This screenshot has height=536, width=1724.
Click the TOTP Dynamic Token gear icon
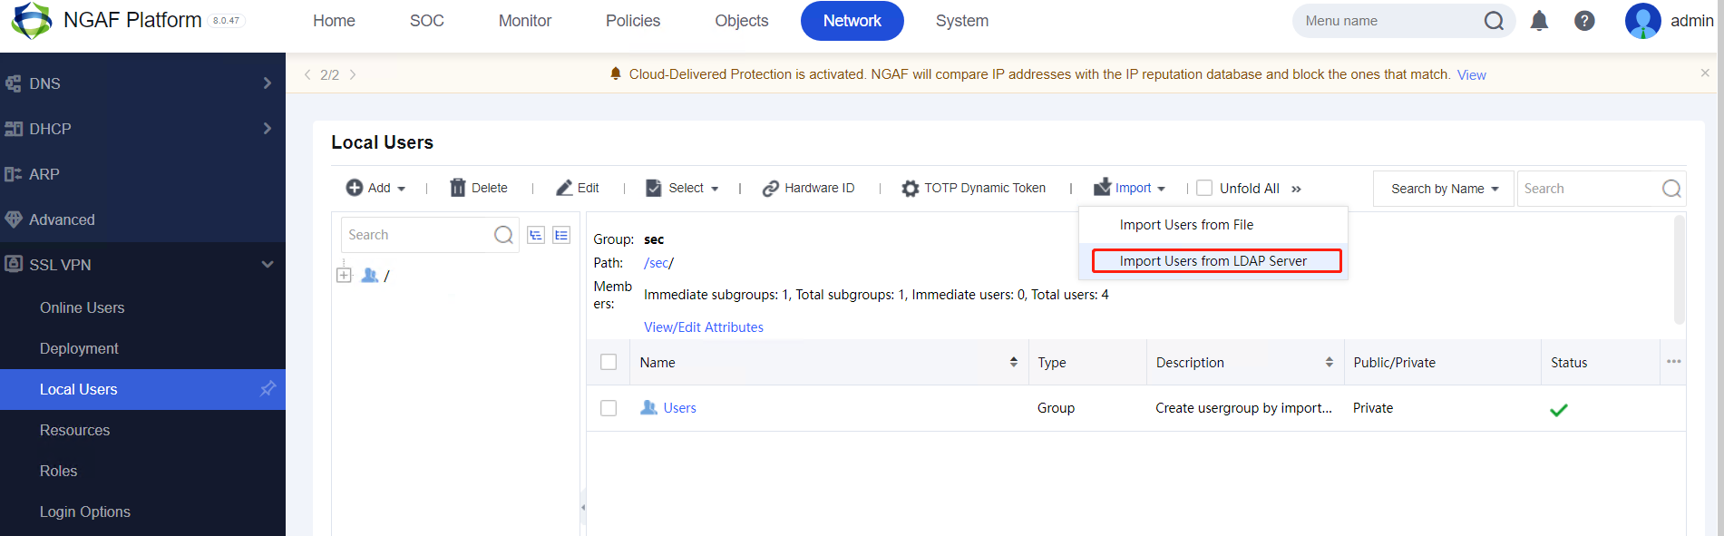(x=911, y=189)
